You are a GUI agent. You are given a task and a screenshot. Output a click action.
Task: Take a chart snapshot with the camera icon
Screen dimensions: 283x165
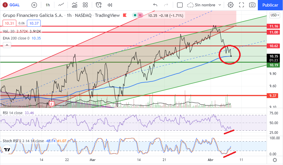(252, 5)
